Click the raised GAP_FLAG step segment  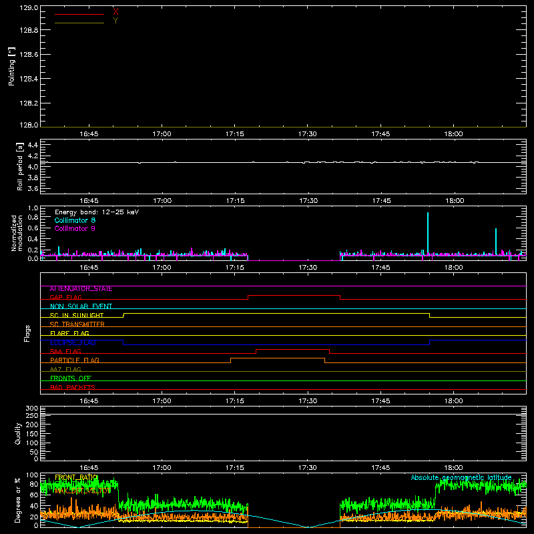pyautogui.click(x=294, y=295)
